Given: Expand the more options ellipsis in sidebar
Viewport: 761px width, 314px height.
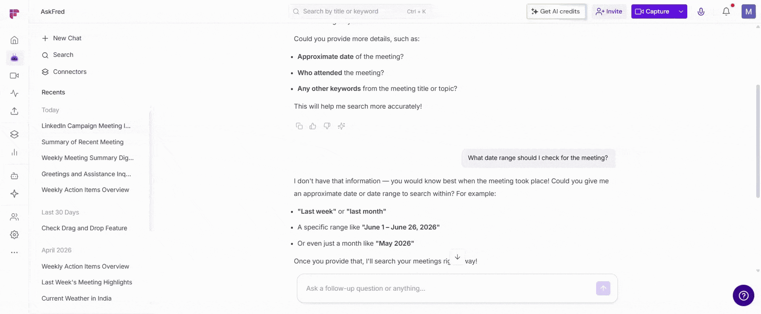Looking at the screenshot, I should 14,252.
